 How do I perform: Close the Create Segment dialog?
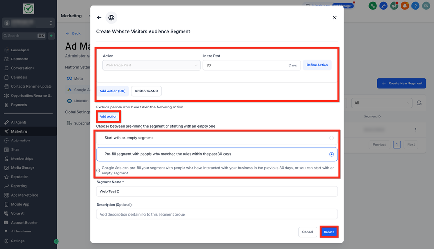click(334, 18)
